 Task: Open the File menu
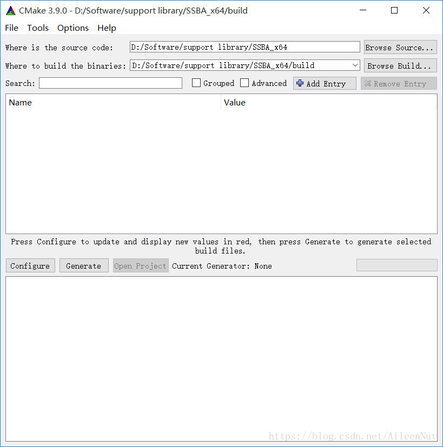click(x=12, y=28)
